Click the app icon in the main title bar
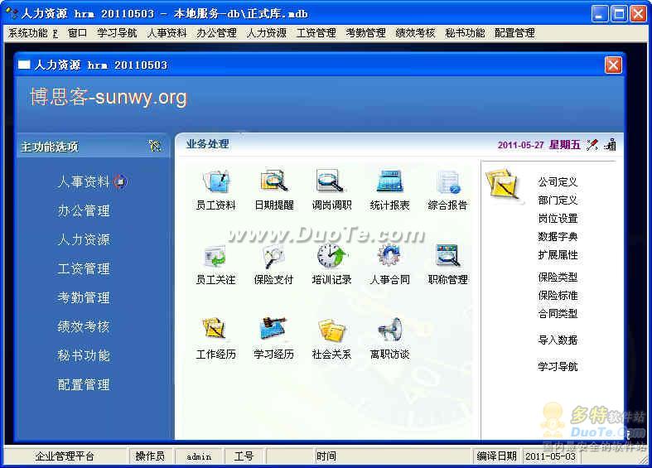Image resolution: width=652 pixels, height=468 pixels. click(x=12, y=13)
